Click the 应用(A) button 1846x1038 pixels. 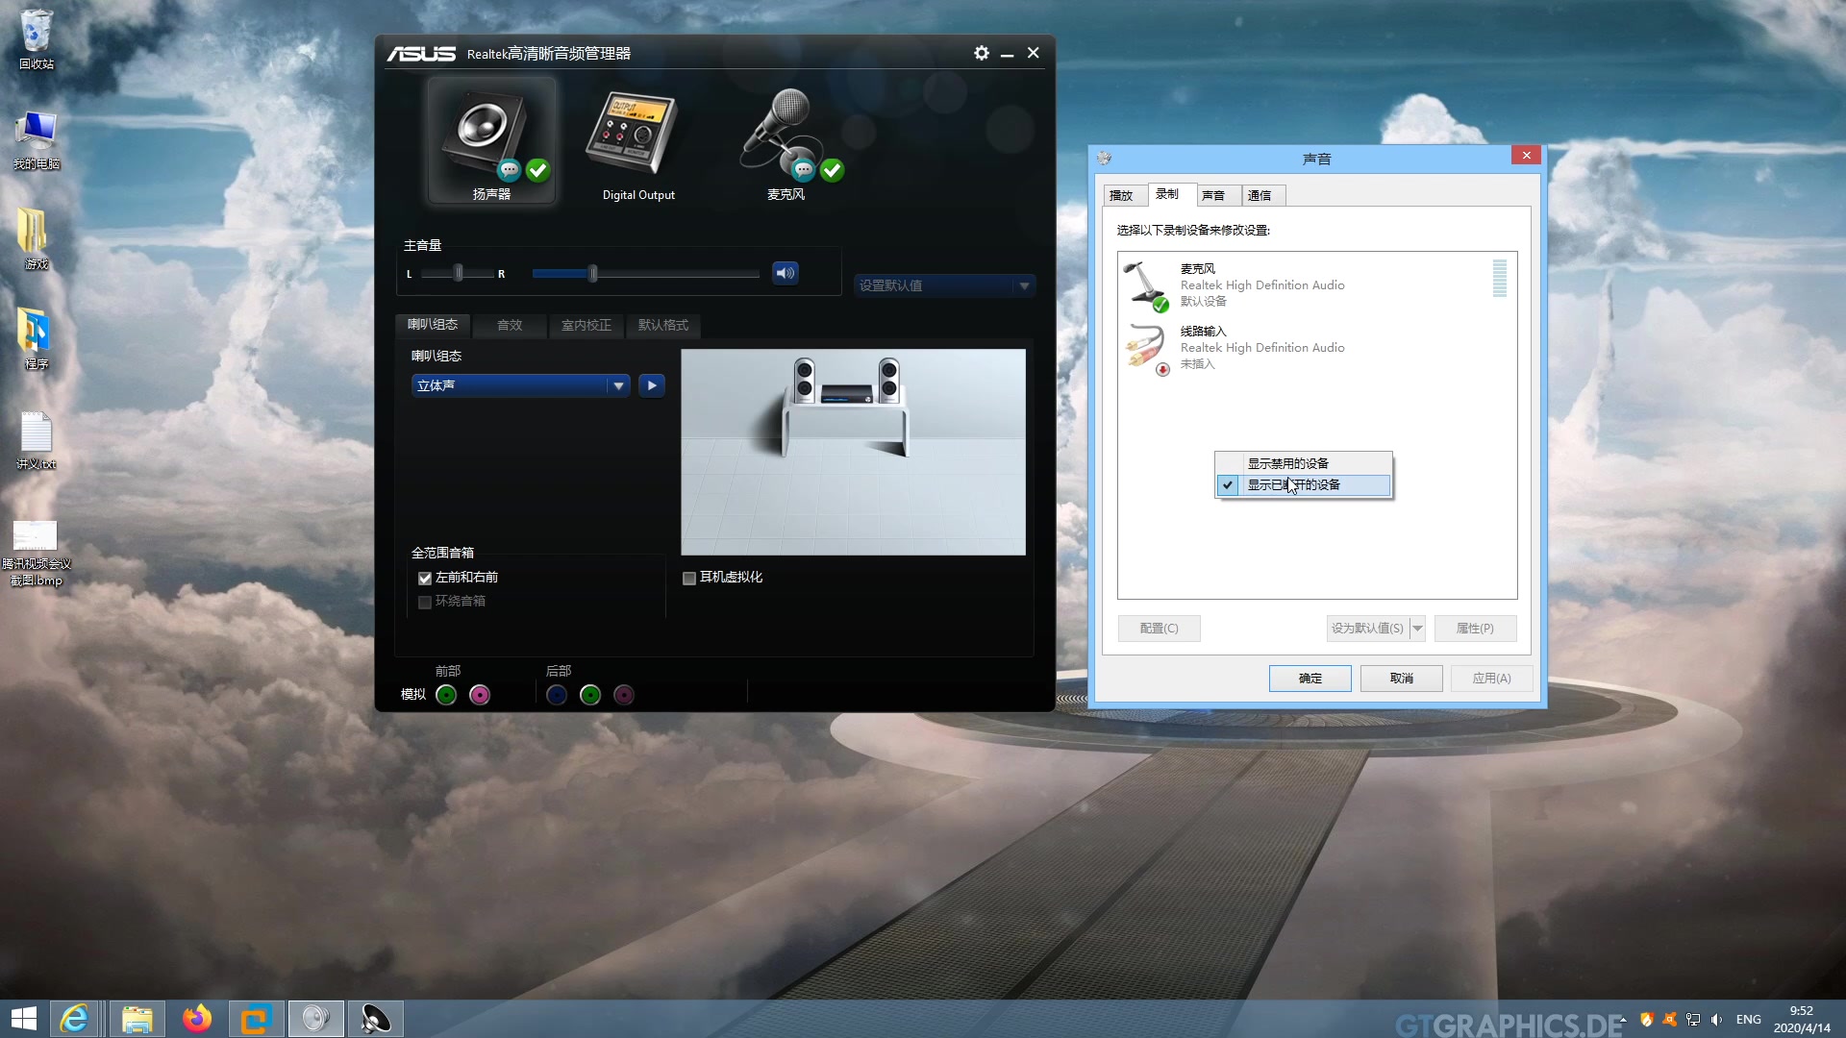click(x=1491, y=679)
